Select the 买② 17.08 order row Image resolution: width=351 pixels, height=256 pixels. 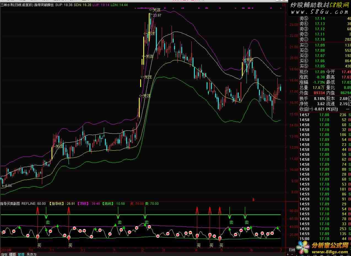click(x=325, y=50)
